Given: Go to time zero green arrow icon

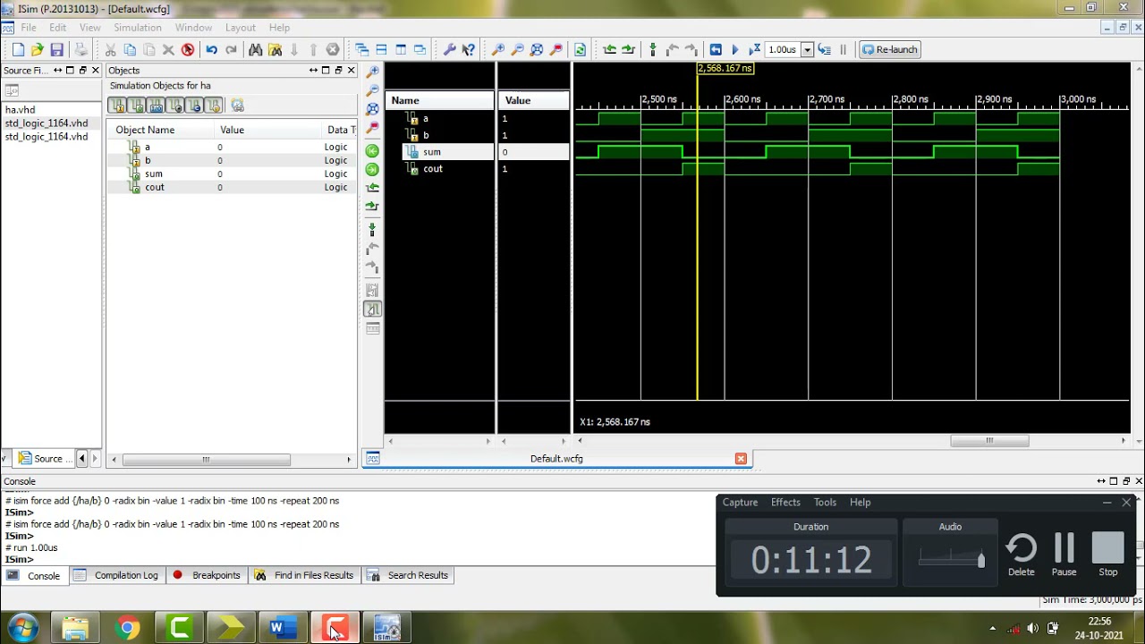Looking at the screenshot, I should pyautogui.click(x=373, y=150).
